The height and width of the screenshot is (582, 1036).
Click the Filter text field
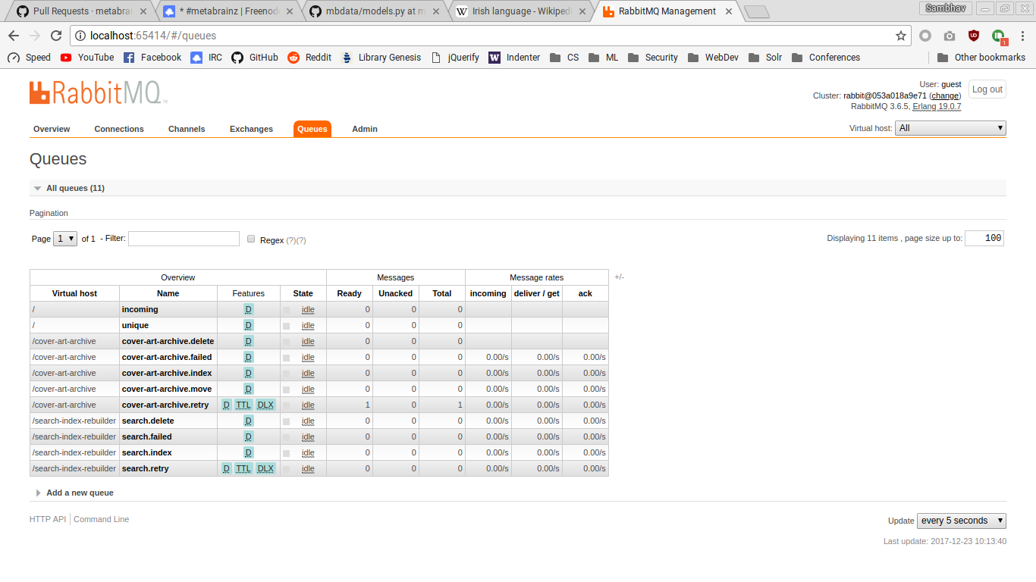click(184, 239)
